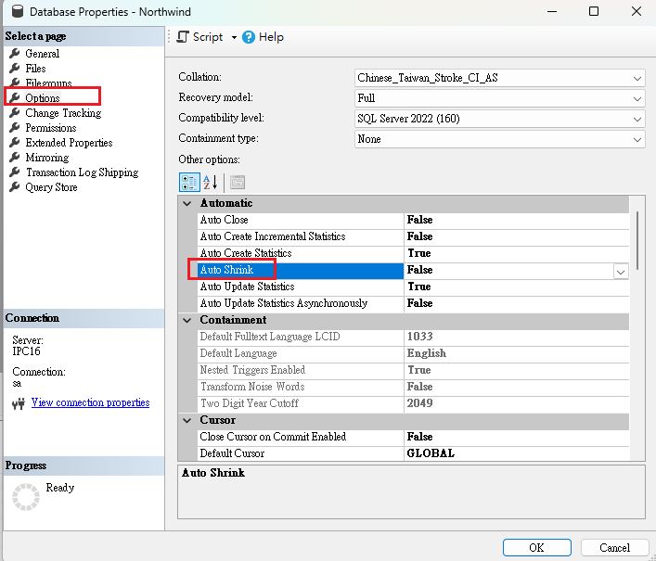The width and height of the screenshot is (656, 561).
Task: Collapse the Containment category
Action: [x=187, y=320]
